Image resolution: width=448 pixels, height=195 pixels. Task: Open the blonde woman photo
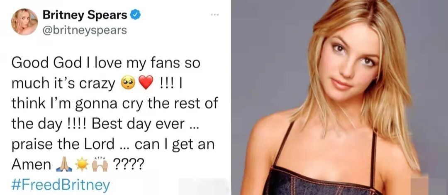(339, 98)
